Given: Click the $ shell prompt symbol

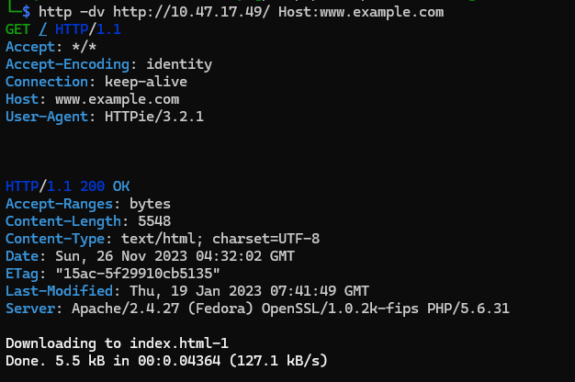Looking at the screenshot, I should tap(25, 12).
